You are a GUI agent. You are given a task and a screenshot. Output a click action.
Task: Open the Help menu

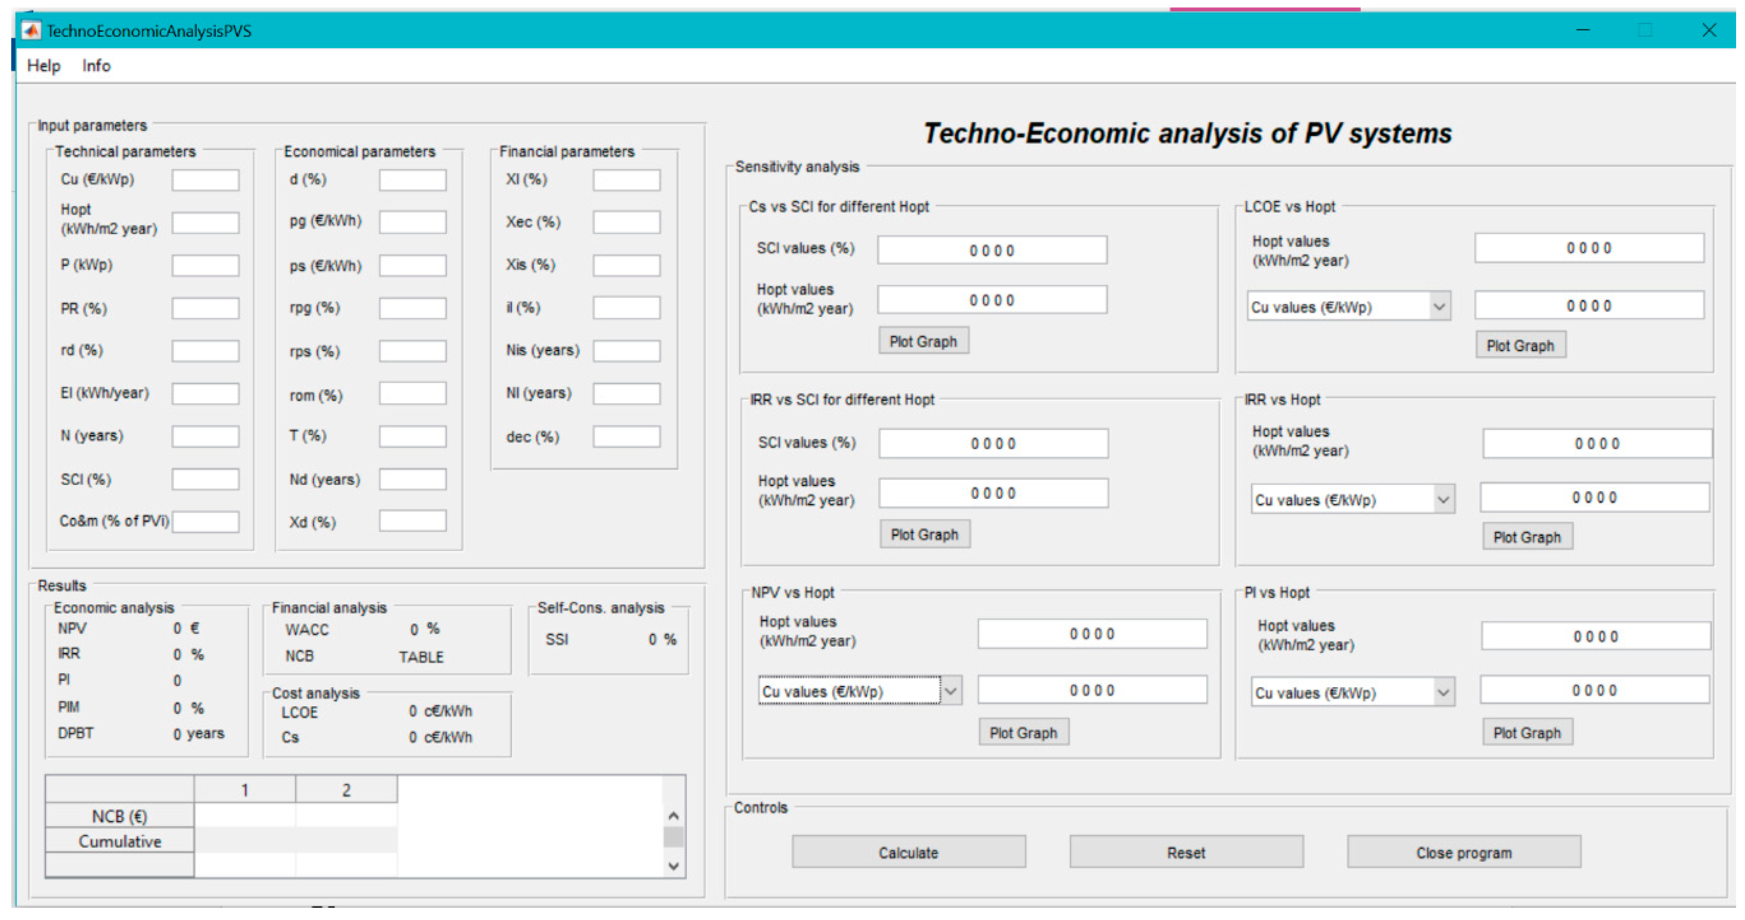point(43,66)
